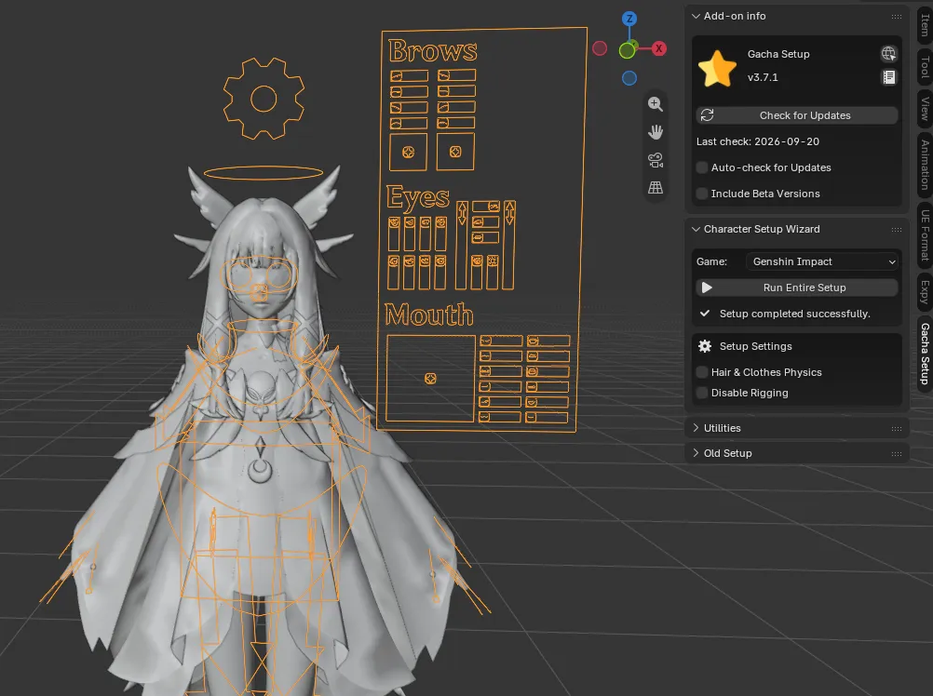Switch to the Tool sidebar tab
Image resolution: width=933 pixels, height=696 pixels.
point(925,67)
